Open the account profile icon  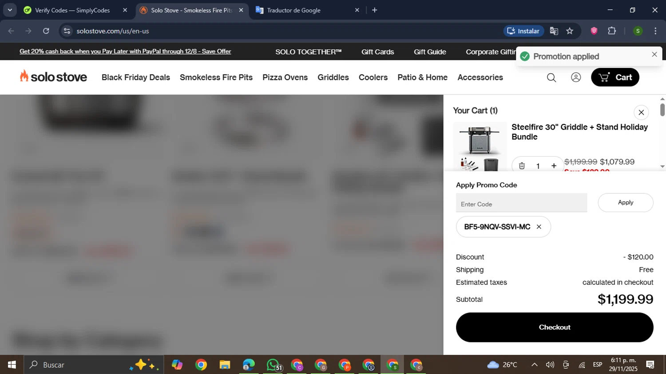pyautogui.click(x=576, y=77)
